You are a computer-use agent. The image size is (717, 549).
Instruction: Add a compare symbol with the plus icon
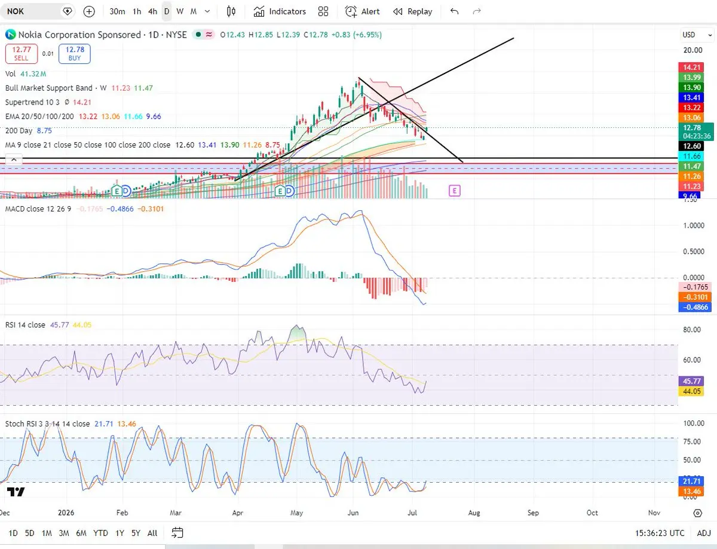pos(89,11)
